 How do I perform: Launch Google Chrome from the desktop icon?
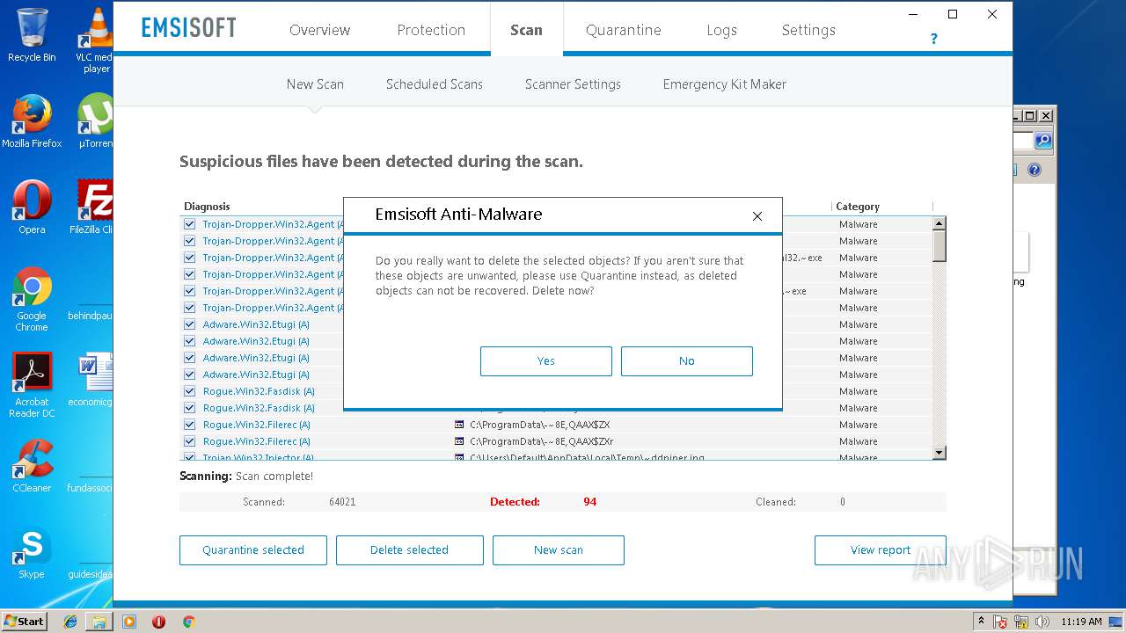click(x=32, y=299)
